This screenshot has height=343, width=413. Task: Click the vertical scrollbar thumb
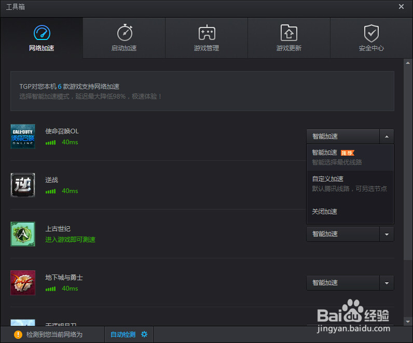408,163
